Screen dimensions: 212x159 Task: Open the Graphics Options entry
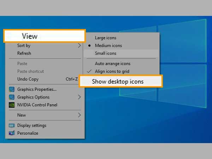click(45, 97)
